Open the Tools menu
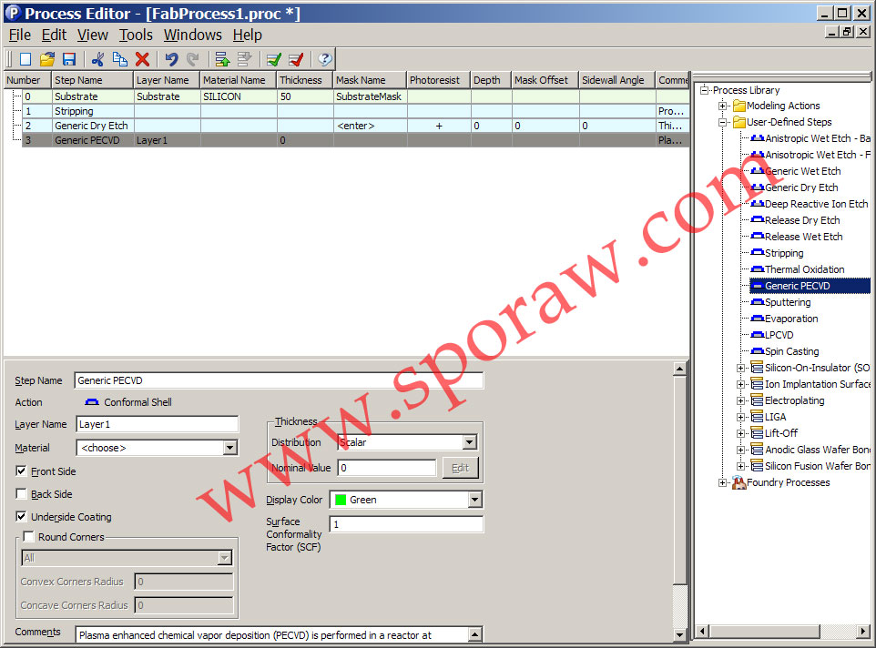This screenshot has height=648, width=876. tap(136, 35)
